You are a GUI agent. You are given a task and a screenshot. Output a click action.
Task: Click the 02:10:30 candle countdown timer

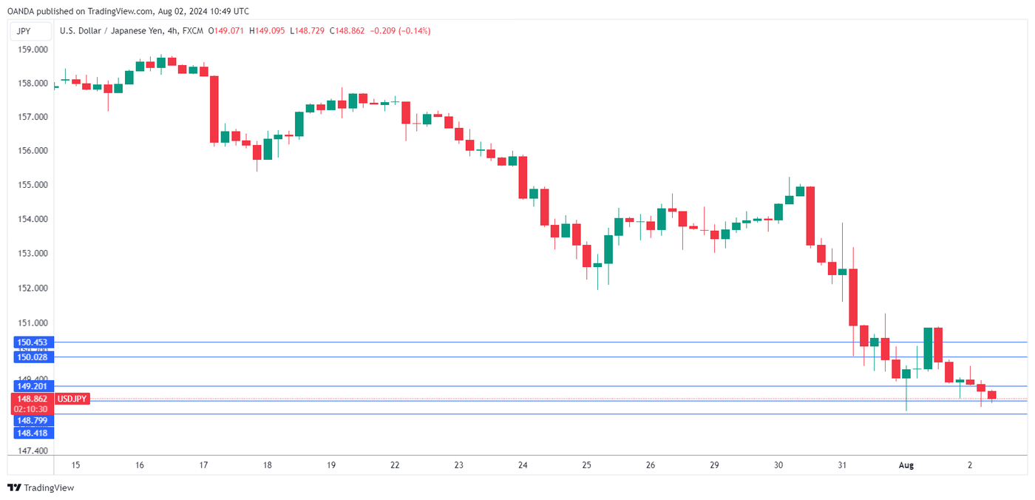(x=33, y=409)
